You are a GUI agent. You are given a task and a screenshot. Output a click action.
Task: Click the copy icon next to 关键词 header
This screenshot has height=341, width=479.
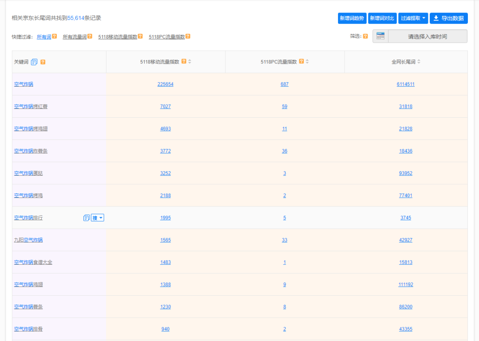click(x=35, y=62)
